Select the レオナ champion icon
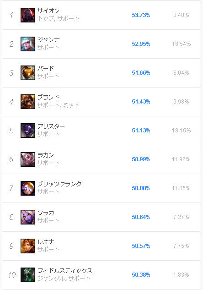The image size is (203, 290). point(27,246)
